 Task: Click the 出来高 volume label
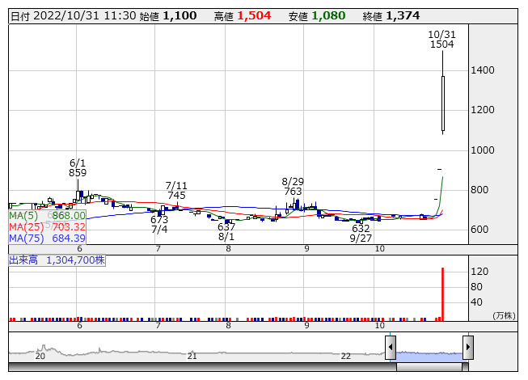pos(57,260)
